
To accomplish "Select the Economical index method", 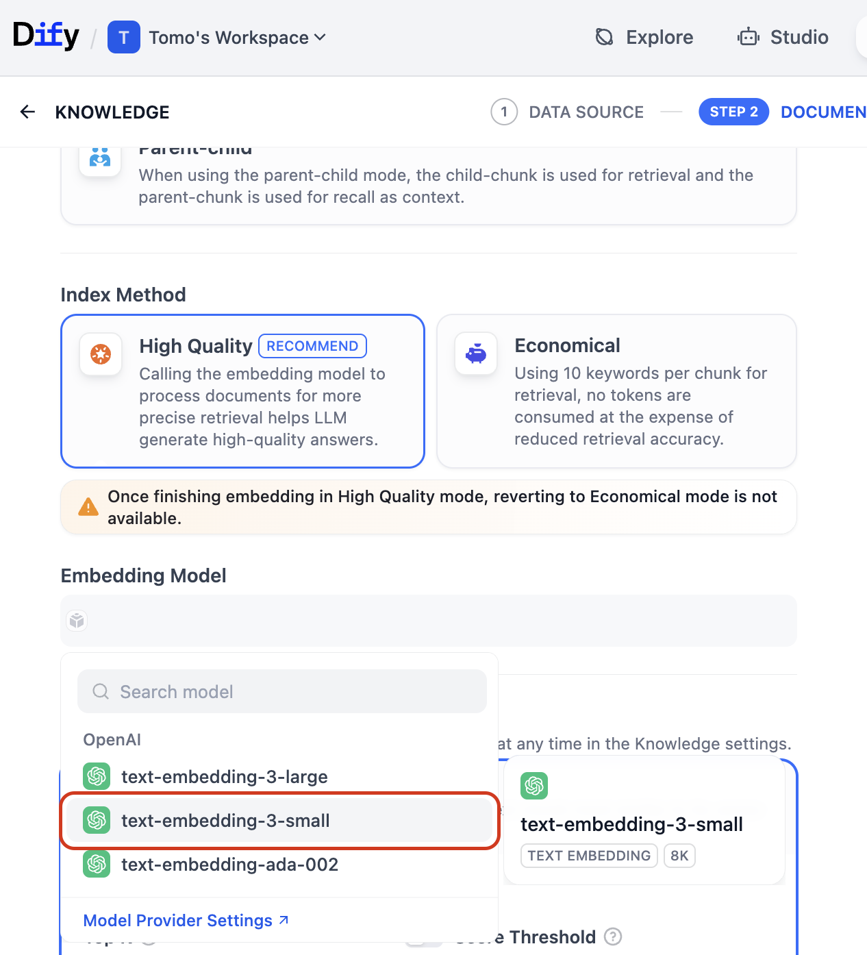I will coord(616,391).
